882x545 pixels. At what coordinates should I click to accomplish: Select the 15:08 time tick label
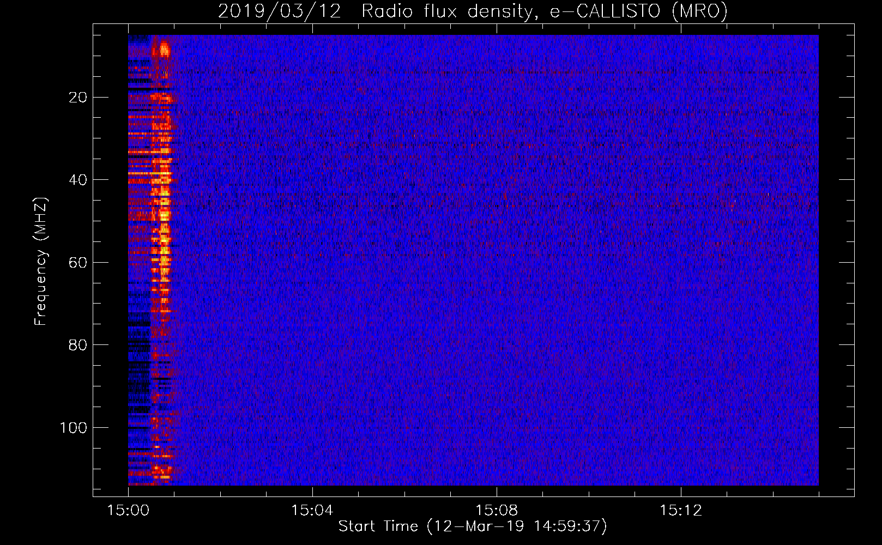496,511
